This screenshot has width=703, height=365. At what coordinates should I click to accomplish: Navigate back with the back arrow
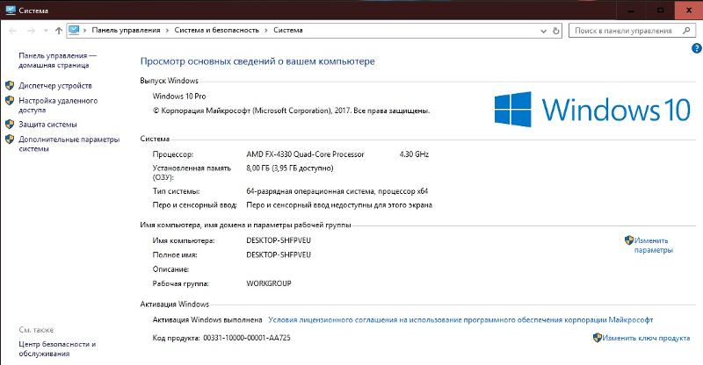pyautogui.click(x=13, y=31)
